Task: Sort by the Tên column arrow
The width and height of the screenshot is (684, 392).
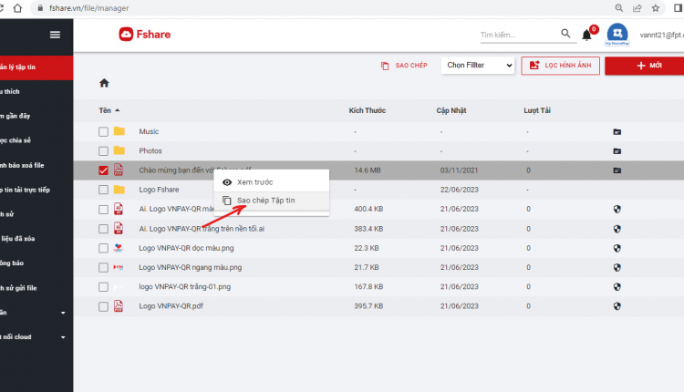Action: (117, 110)
